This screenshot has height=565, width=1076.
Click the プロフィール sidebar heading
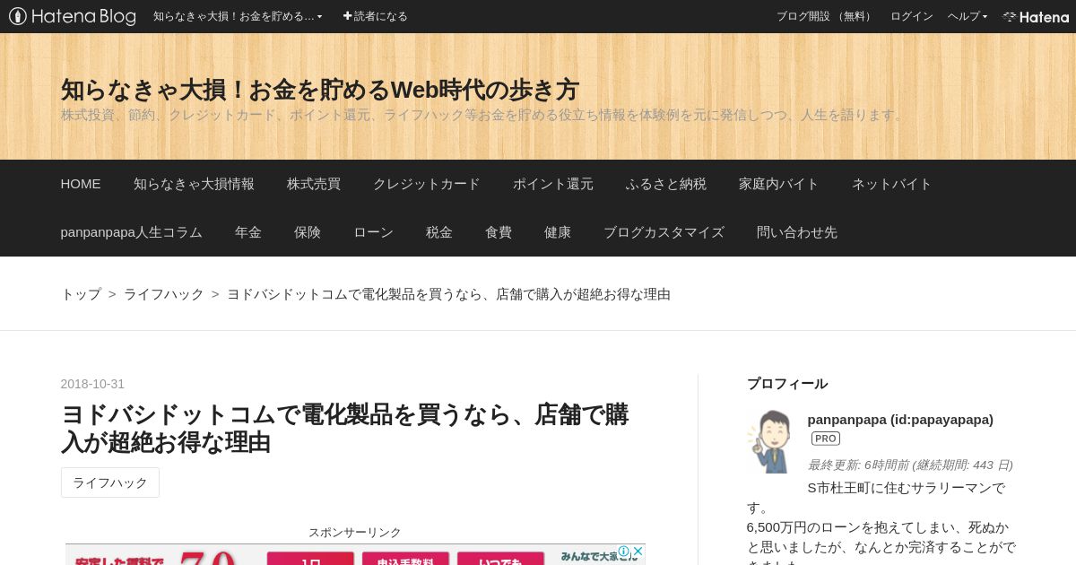(x=787, y=384)
